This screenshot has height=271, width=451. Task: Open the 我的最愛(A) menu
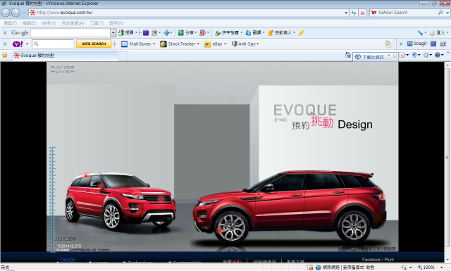[73, 23]
